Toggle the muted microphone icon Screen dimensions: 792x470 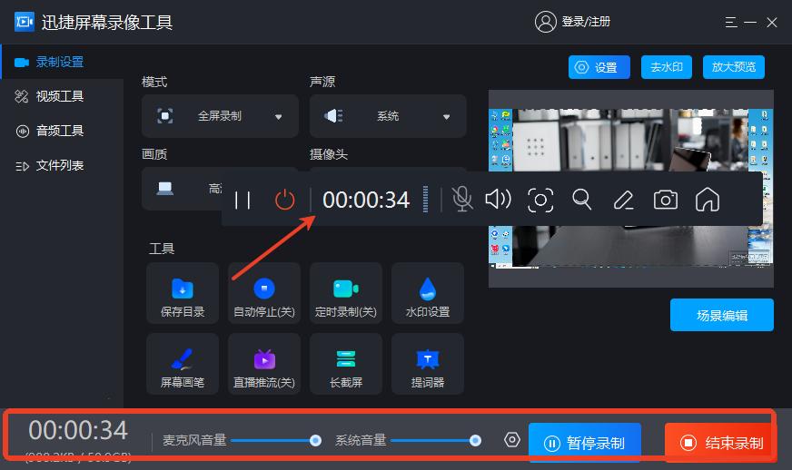pos(461,200)
